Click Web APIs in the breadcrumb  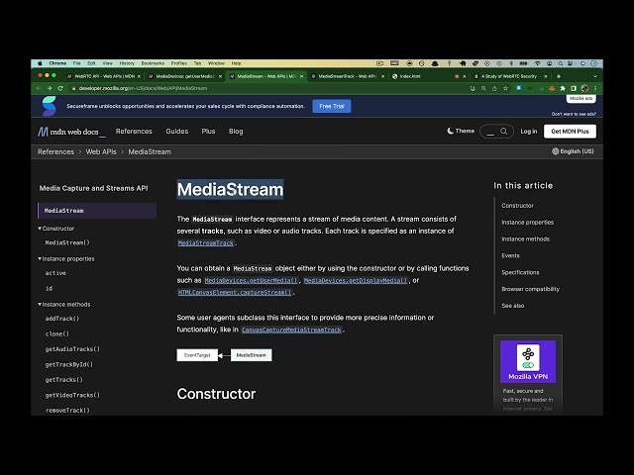coord(101,151)
